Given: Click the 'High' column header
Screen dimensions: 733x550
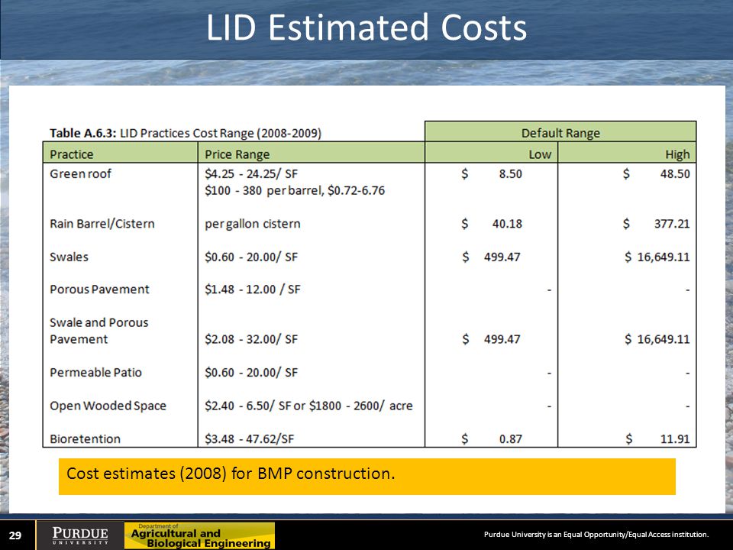Looking at the screenshot, I should [627, 153].
